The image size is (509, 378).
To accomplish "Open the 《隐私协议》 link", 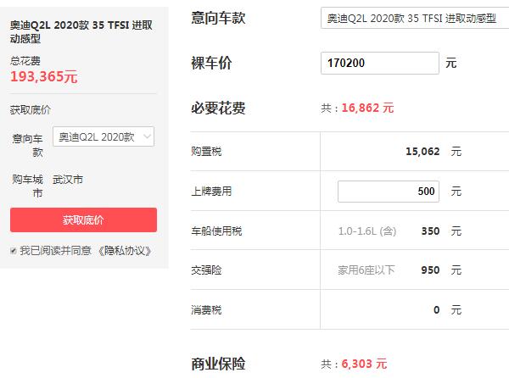I will click(126, 251).
